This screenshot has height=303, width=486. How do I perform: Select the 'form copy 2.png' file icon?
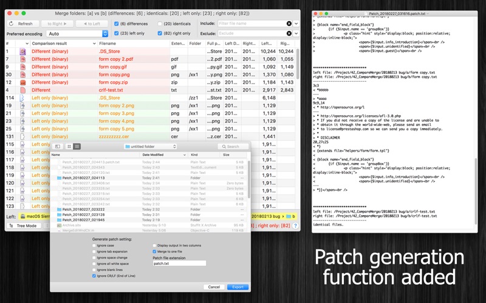coord(22,105)
